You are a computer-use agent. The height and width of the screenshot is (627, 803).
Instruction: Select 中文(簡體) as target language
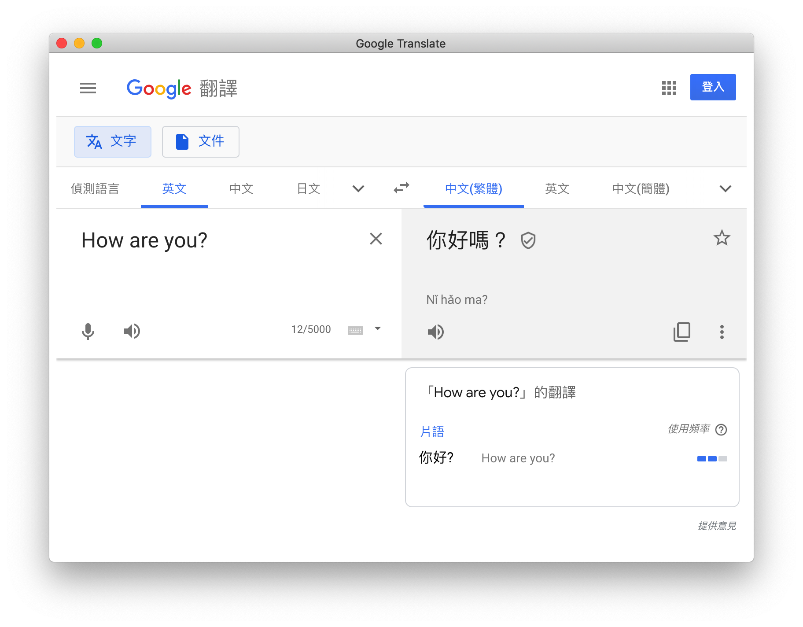click(641, 188)
